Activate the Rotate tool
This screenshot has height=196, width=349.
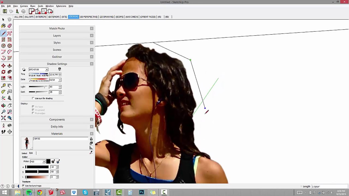[3, 72]
